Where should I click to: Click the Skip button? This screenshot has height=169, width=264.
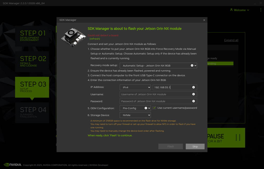(x=195, y=146)
